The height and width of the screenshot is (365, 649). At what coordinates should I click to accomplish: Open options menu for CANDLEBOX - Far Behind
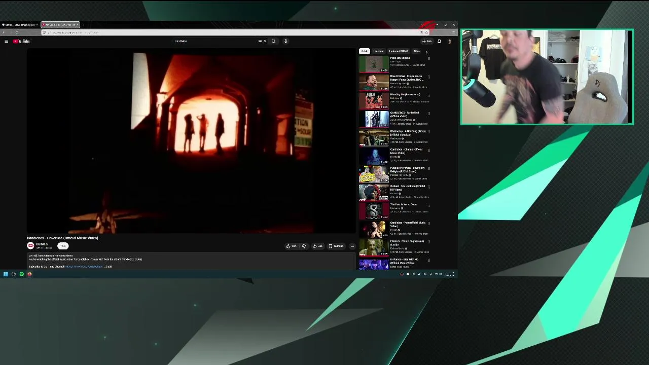(x=429, y=114)
